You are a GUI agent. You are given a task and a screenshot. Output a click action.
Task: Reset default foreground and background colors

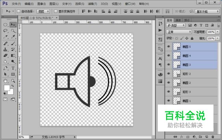click(5, 94)
